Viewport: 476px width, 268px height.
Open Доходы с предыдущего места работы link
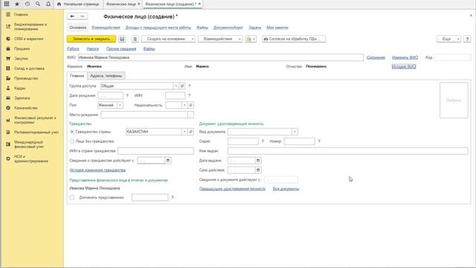coord(158,28)
